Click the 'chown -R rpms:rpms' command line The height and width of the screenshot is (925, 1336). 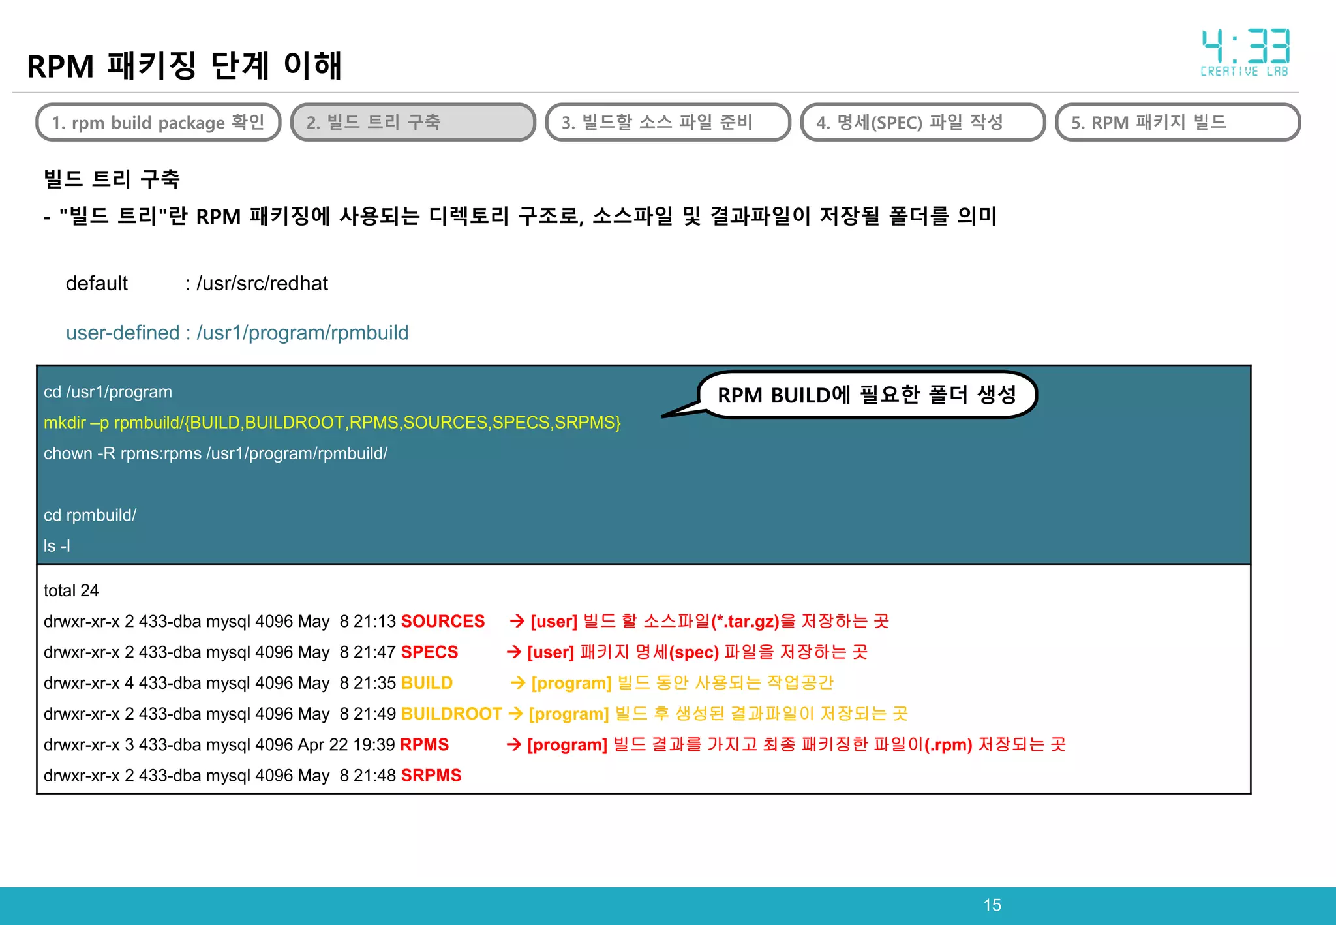tap(215, 453)
